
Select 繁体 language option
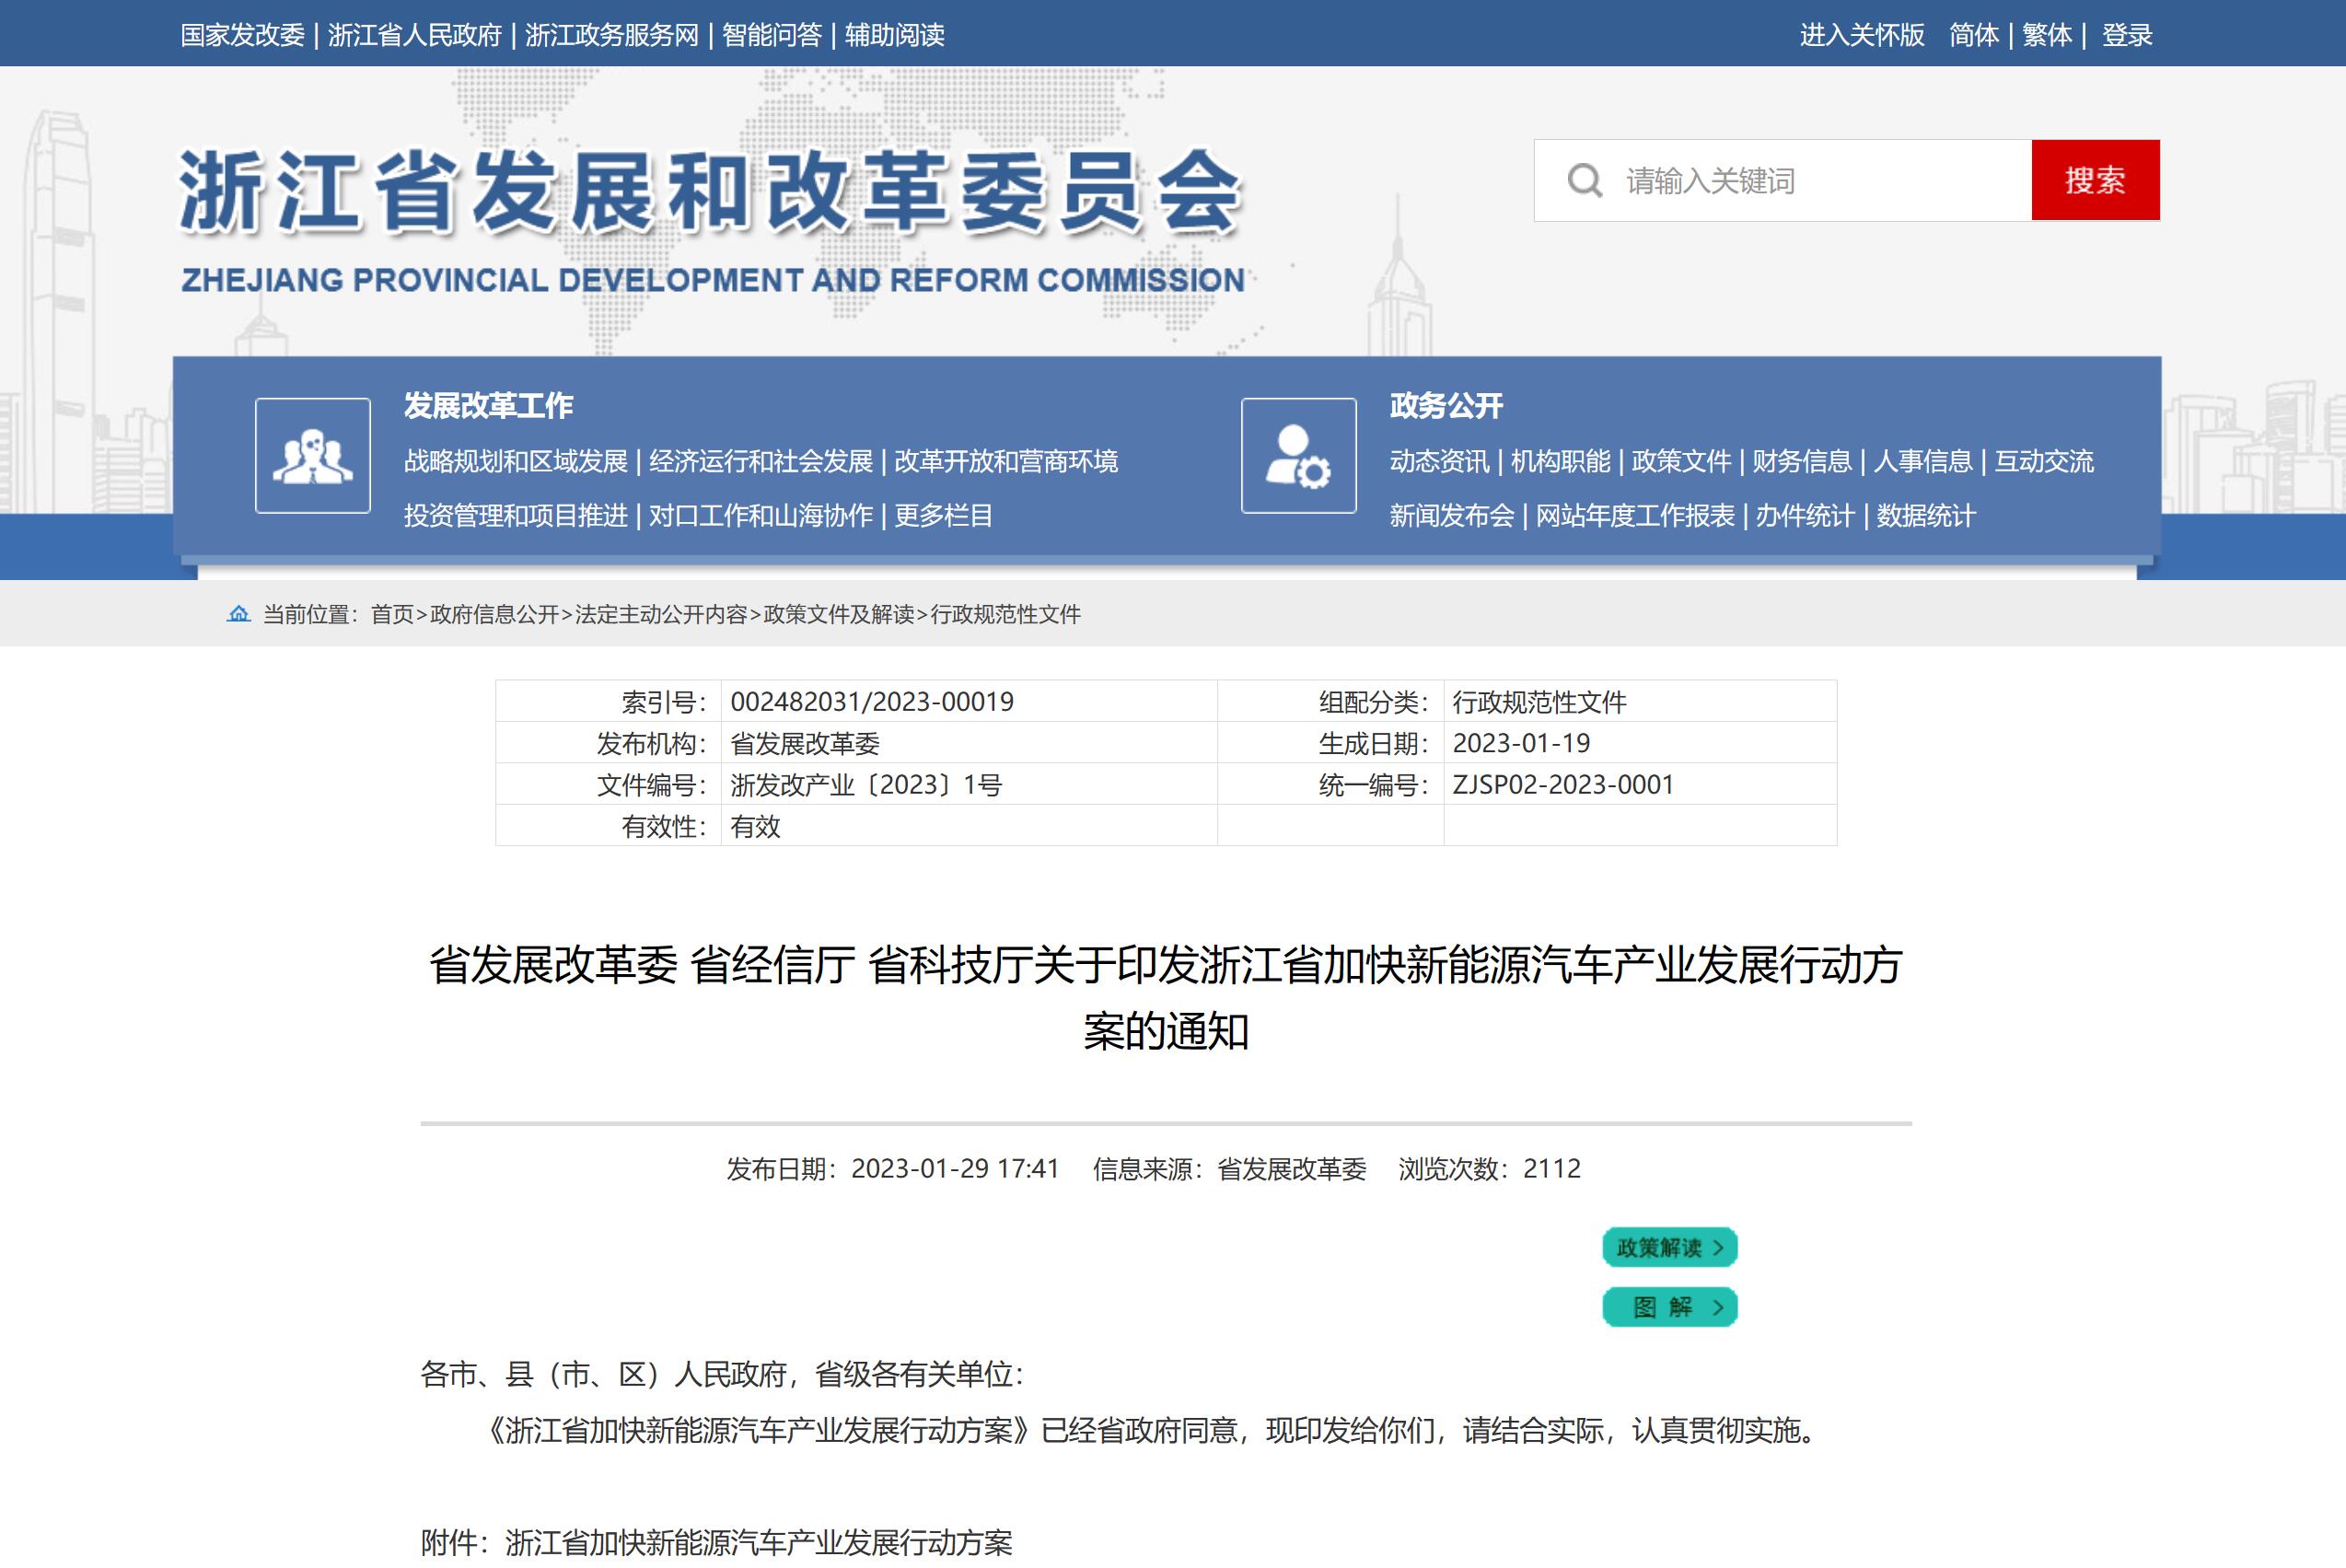pyautogui.click(x=2047, y=35)
